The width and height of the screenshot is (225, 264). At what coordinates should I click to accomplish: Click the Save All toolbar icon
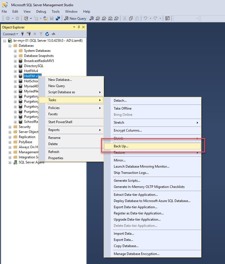pos(58,18)
